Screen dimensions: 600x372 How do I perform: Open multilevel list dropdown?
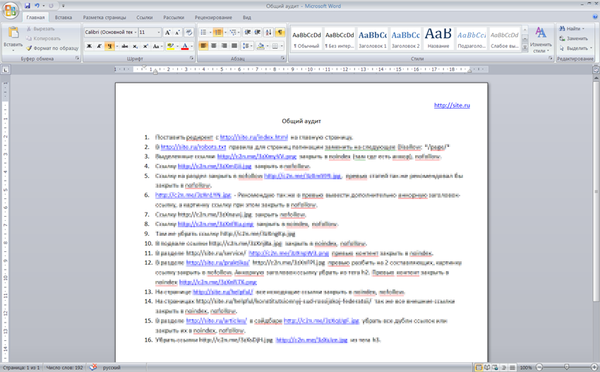[234, 32]
